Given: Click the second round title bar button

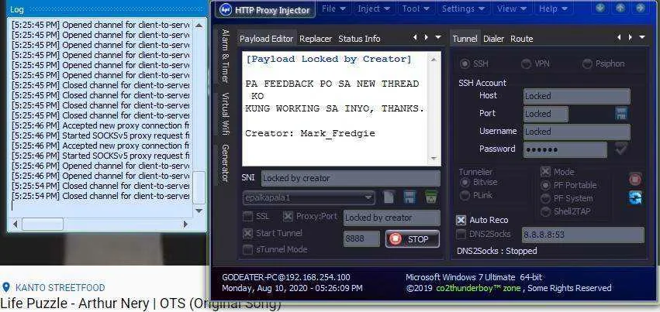Looking at the screenshot, I should tap(620, 8).
